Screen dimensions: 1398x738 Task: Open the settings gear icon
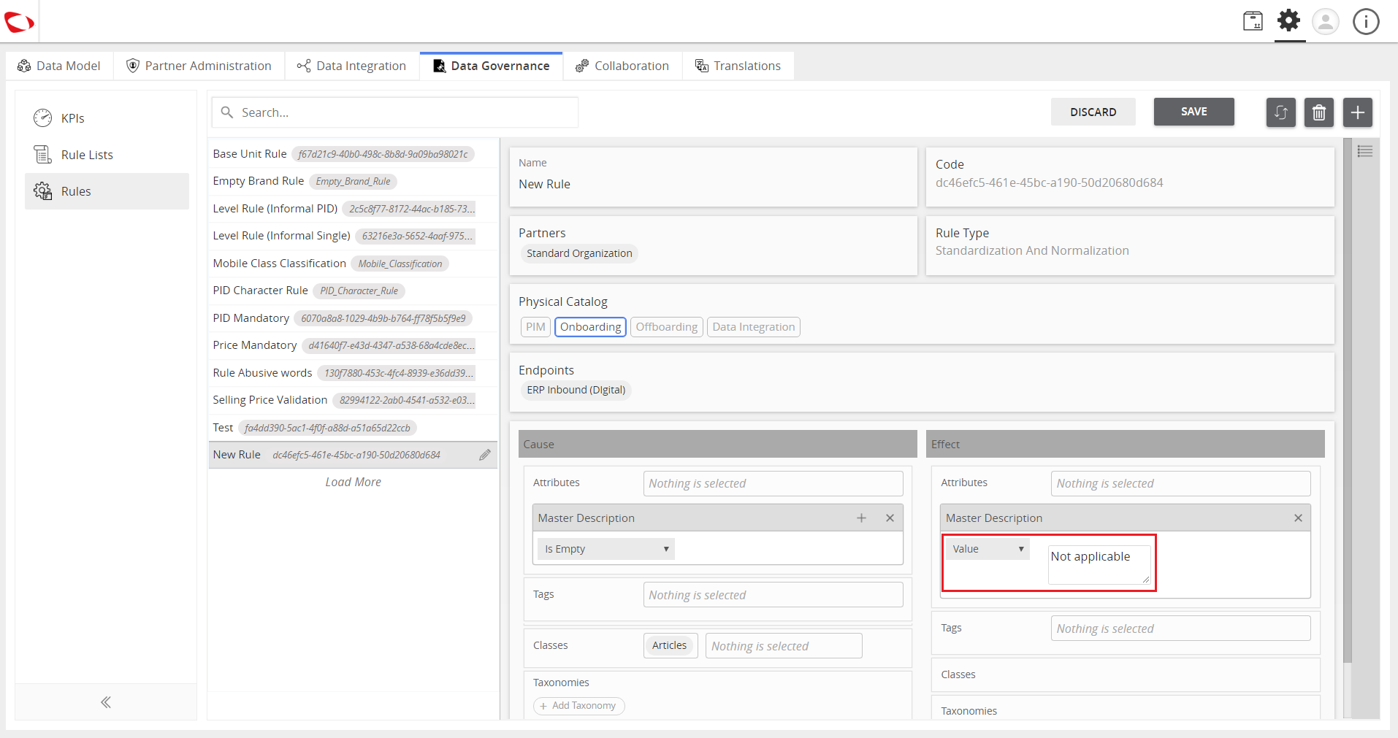(x=1289, y=20)
